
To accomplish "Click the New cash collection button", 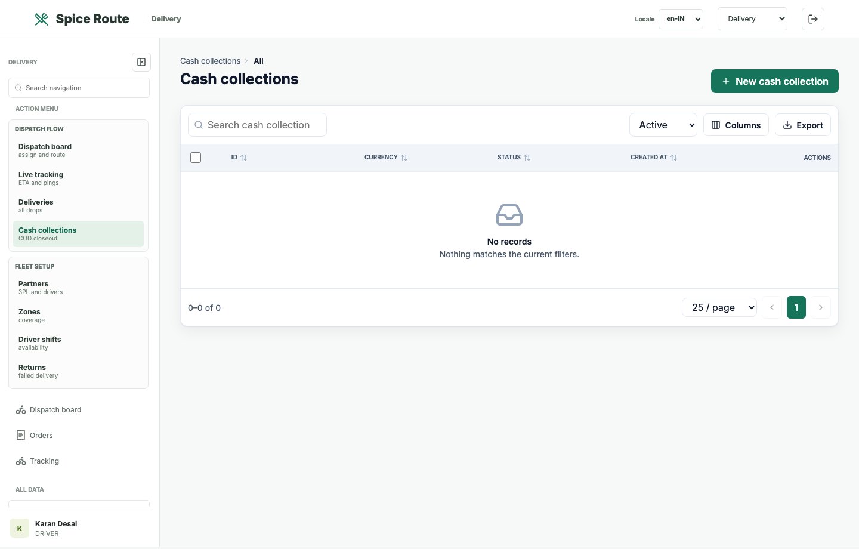I will tap(774, 81).
